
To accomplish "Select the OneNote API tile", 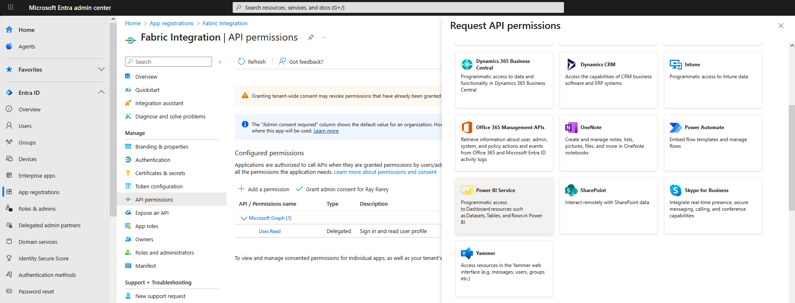I will (608, 143).
